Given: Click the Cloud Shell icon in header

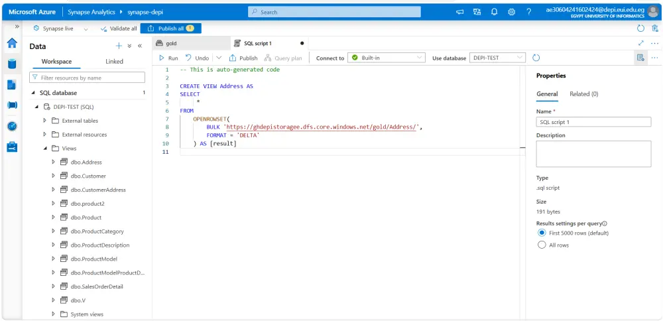Looking at the screenshot, I should [460, 12].
